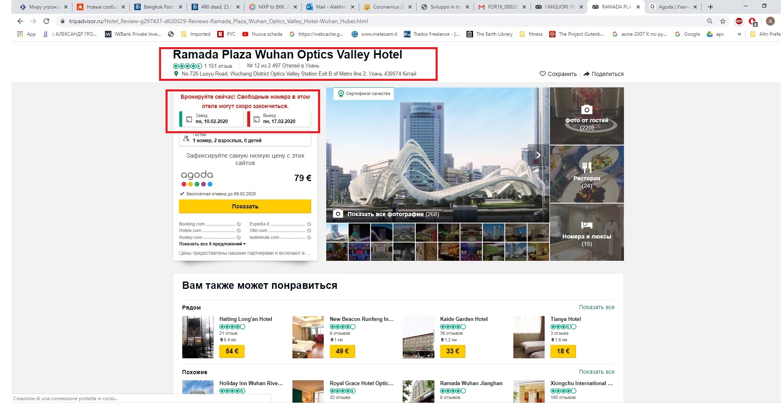Open Показать все фотографии (268)

393,214
